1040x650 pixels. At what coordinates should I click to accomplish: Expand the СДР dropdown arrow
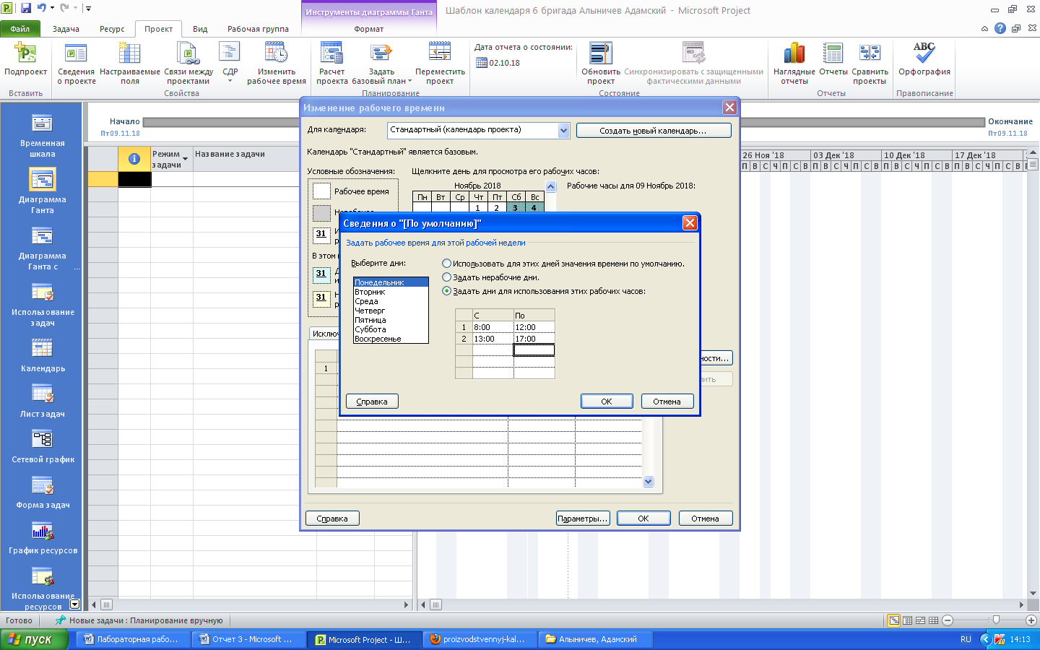tap(230, 81)
